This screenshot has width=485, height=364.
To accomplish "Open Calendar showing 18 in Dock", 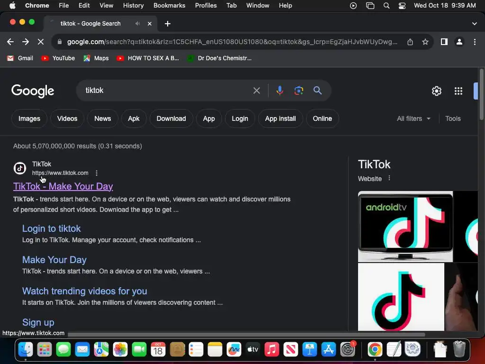I will pyautogui.click(x=158, y=350).
